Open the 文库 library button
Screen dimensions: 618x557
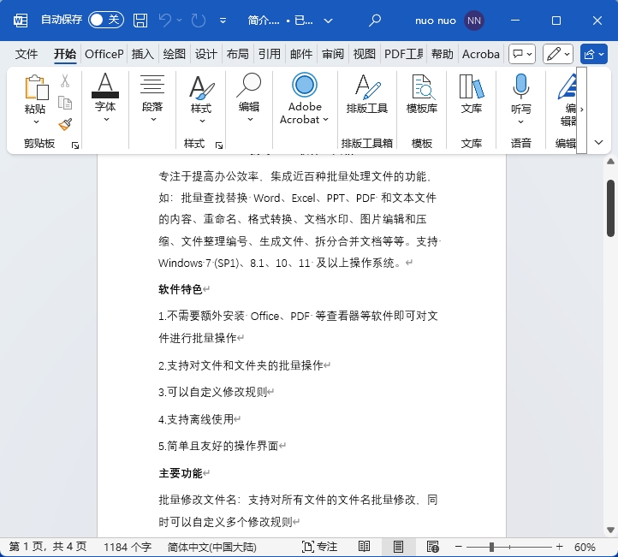[x=472, y=94]
